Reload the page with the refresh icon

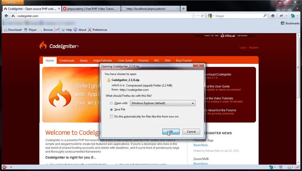pyautogui.click(x=202, y=16)
